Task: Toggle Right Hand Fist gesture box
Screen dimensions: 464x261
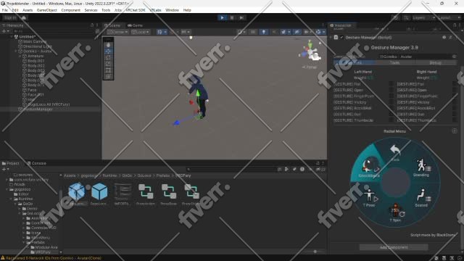Action: click(455, 84)
